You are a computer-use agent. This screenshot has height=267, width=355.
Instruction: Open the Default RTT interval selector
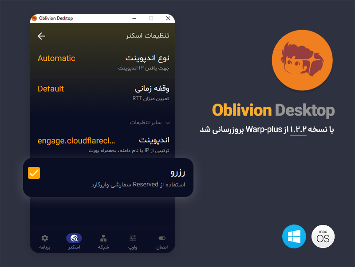[x=51, y=89]
